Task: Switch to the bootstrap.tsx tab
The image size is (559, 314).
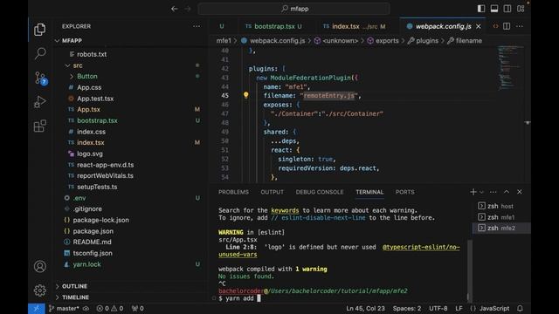Action: (273, 26)
